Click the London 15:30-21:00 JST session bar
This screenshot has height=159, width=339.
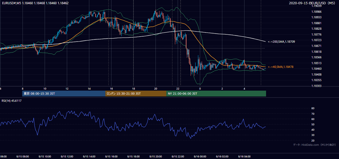pos(136,94)
